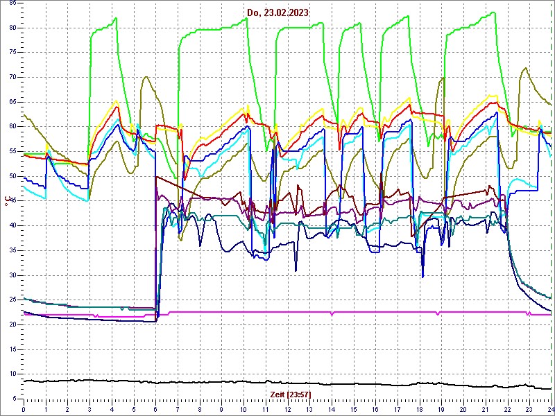Select the 25 tick label on temperature axis
555x416 pixels.
pos(12,300)
